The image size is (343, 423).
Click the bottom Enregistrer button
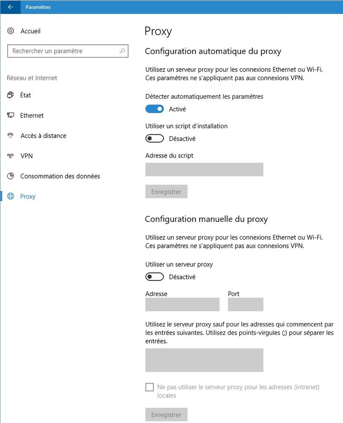(x=166, y=415)
